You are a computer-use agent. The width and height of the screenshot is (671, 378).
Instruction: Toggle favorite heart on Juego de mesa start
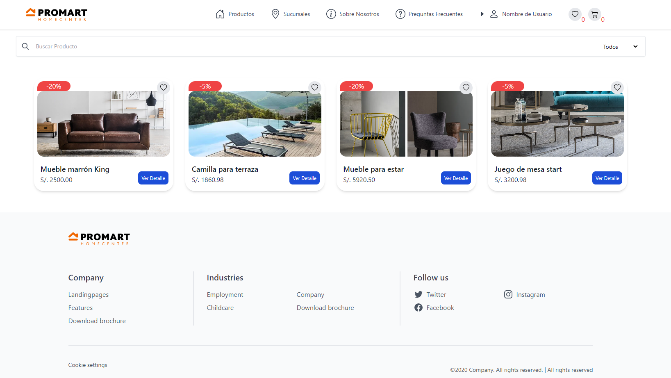(x=617, y=87)
